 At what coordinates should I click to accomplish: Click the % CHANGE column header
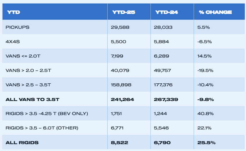pyautogui.click(x=215, y=12)
